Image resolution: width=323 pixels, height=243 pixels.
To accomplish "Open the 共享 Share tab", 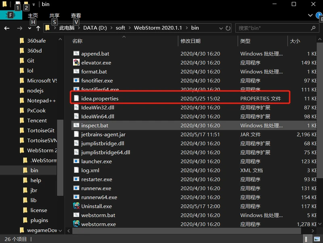I will 55,15.
